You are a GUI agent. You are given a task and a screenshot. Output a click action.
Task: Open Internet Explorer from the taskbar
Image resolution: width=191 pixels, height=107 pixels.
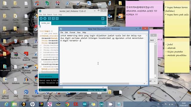pyautogui.click(x=6, y=104)
